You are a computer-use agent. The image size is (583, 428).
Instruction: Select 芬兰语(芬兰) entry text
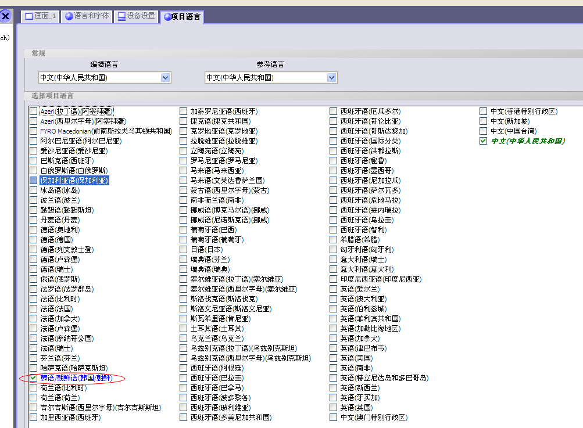click(x=60, y=358)
